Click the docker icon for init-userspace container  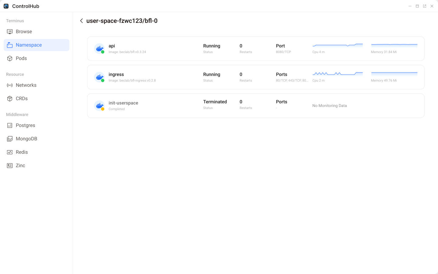click(x=99, y=106)
